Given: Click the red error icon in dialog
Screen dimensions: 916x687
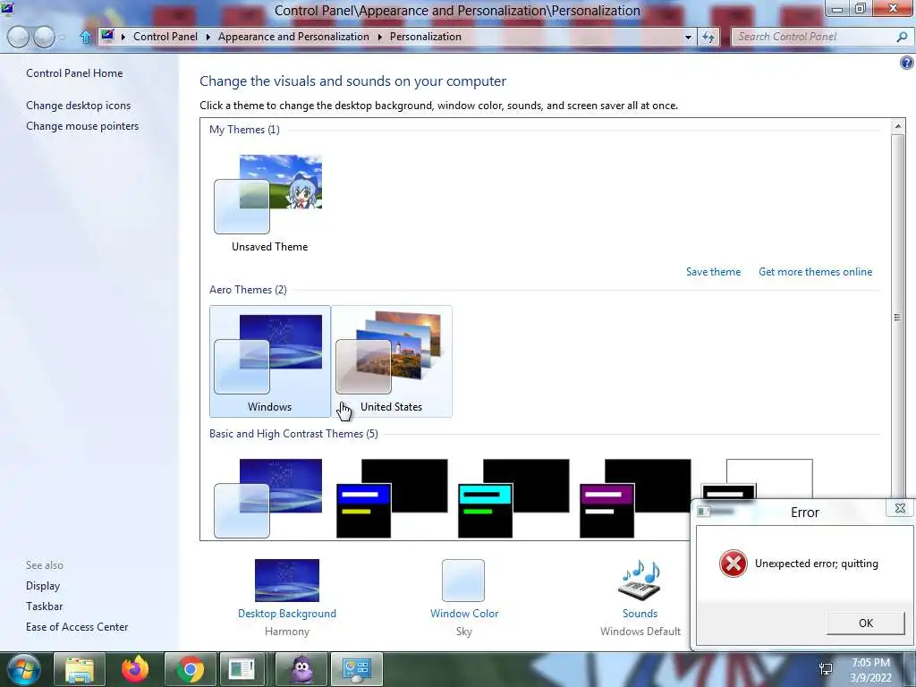Looking at the screenshot, I should 734,564.
